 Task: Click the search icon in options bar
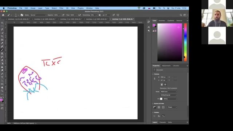pyautogui.click(x=181, y=15)
